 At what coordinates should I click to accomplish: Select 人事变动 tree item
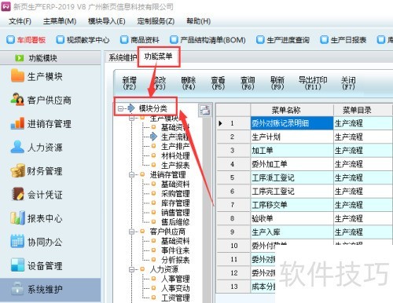175,288
